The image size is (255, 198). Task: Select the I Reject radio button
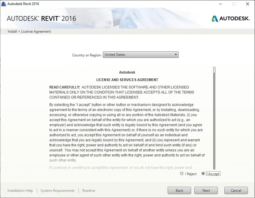[182, 174]
